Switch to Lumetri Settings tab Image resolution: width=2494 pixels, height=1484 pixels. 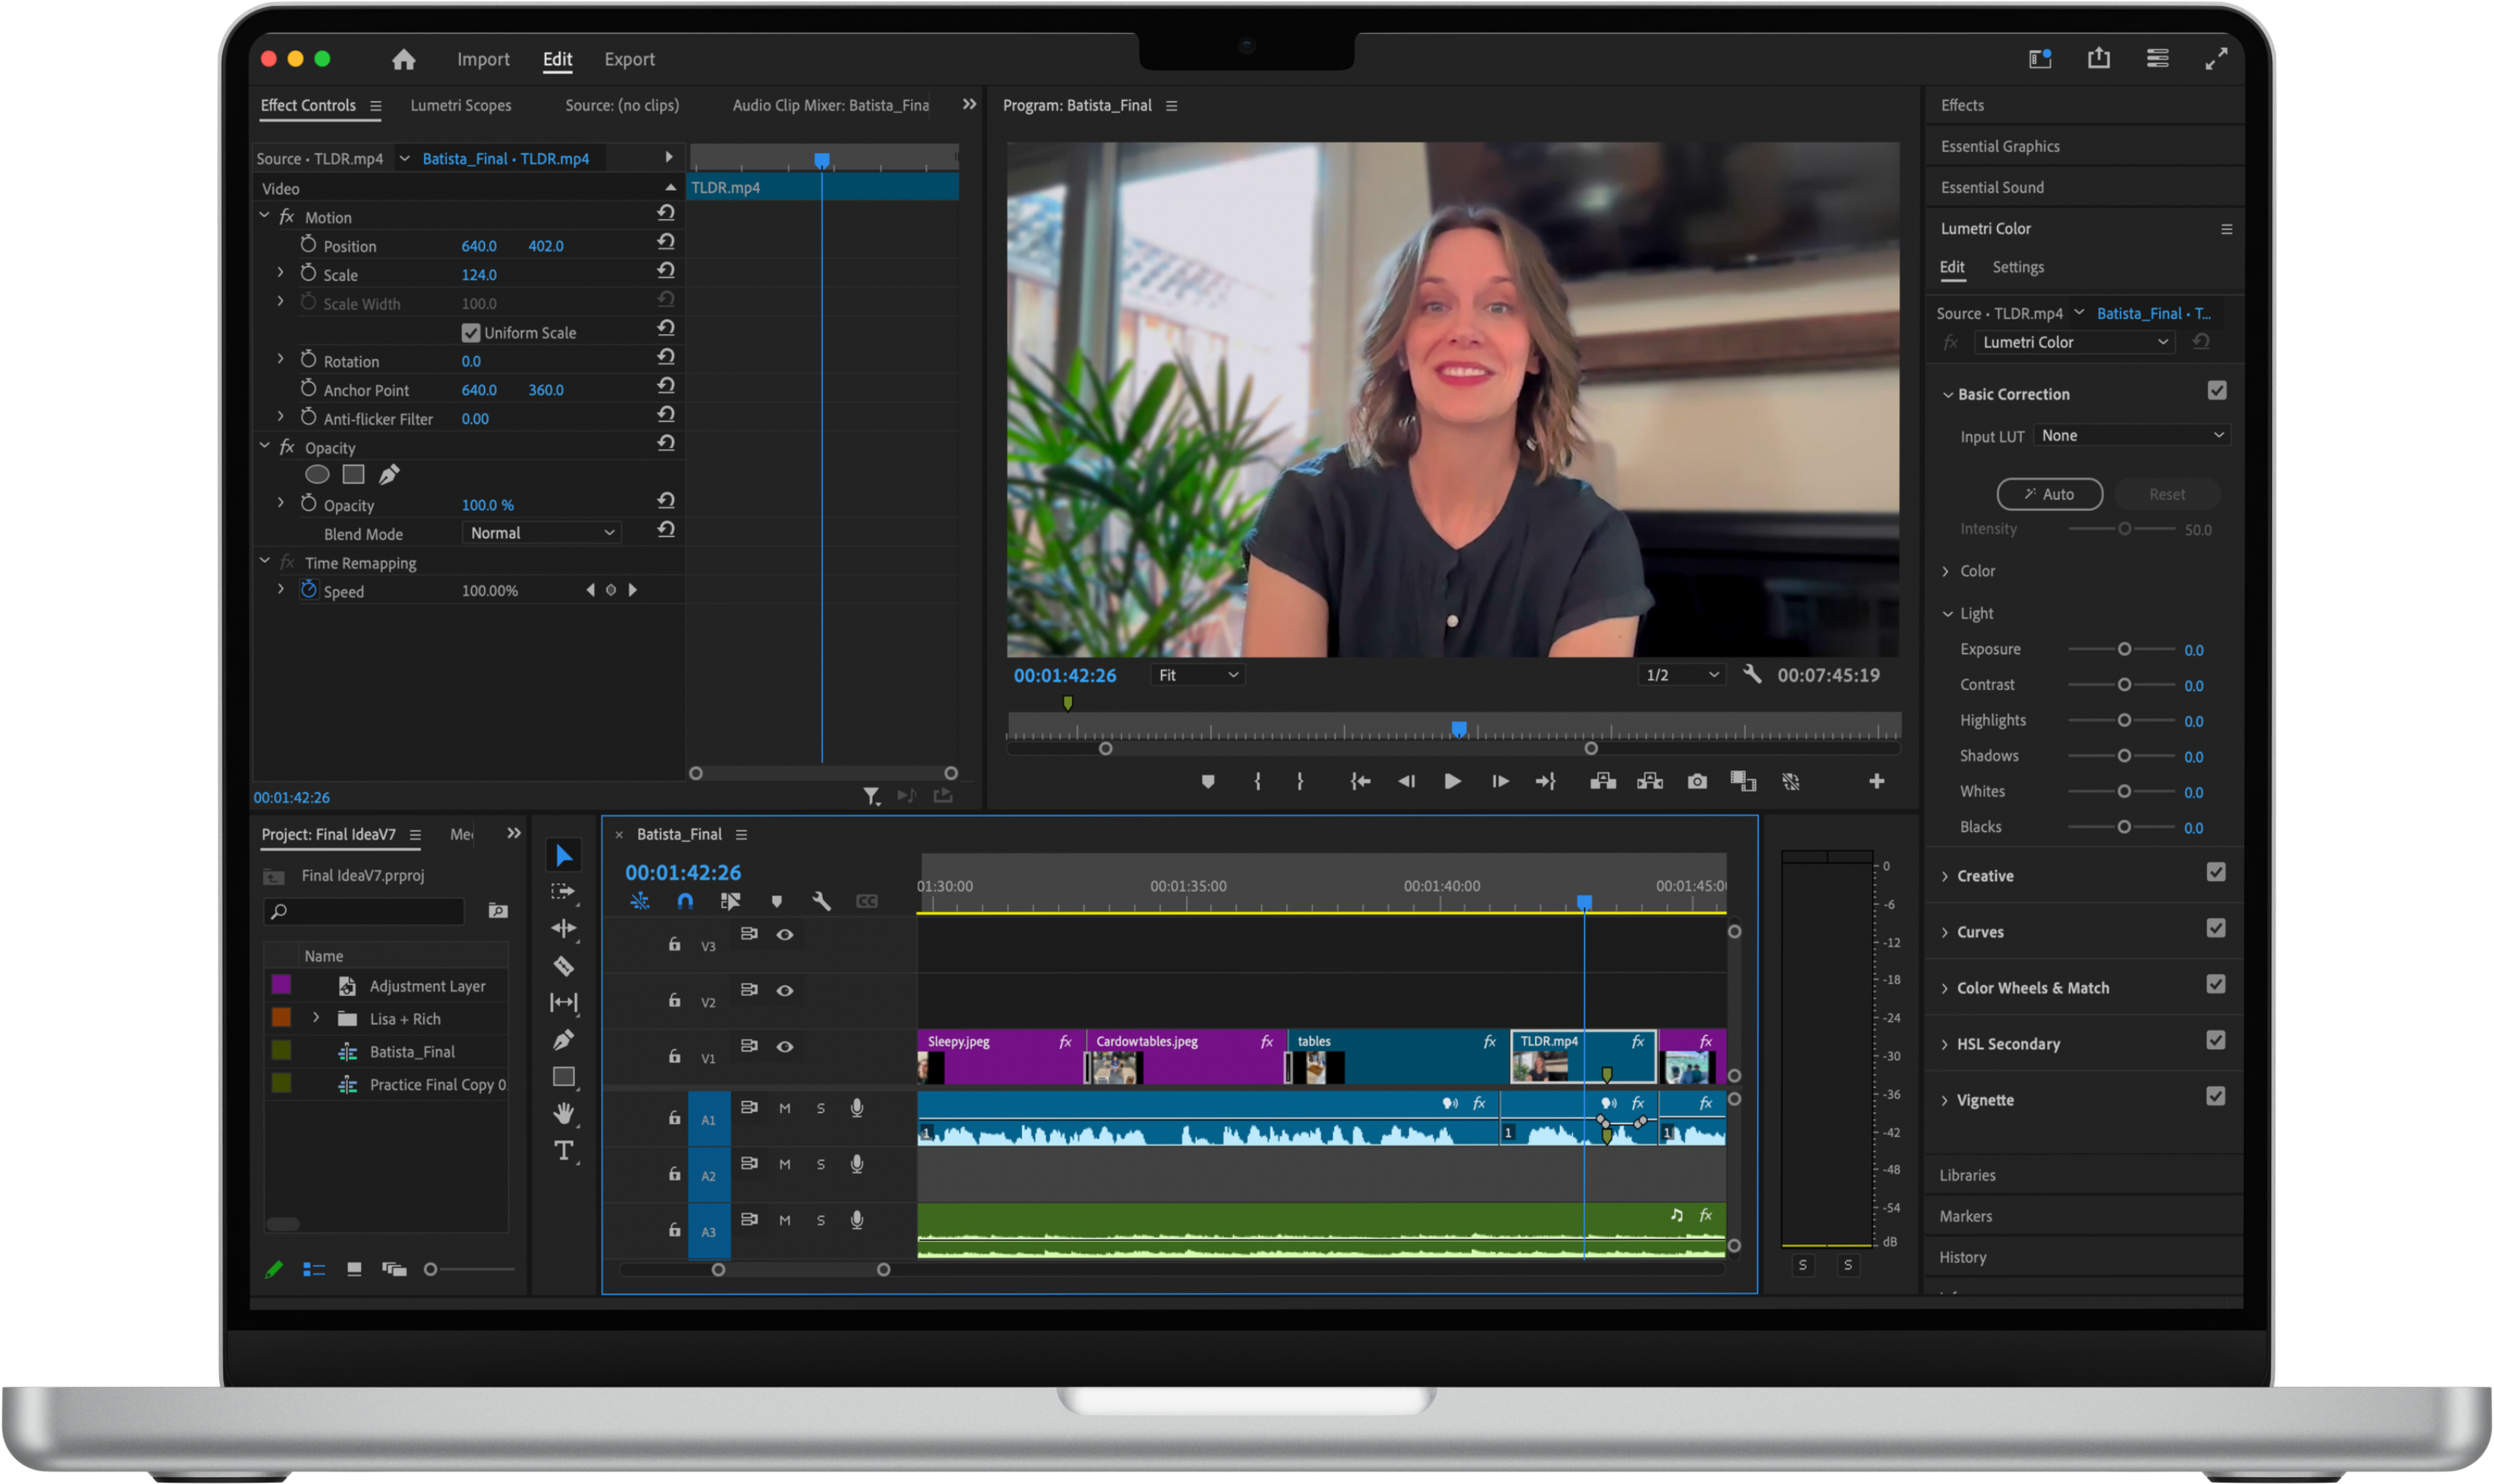(x=2018, y=267)
